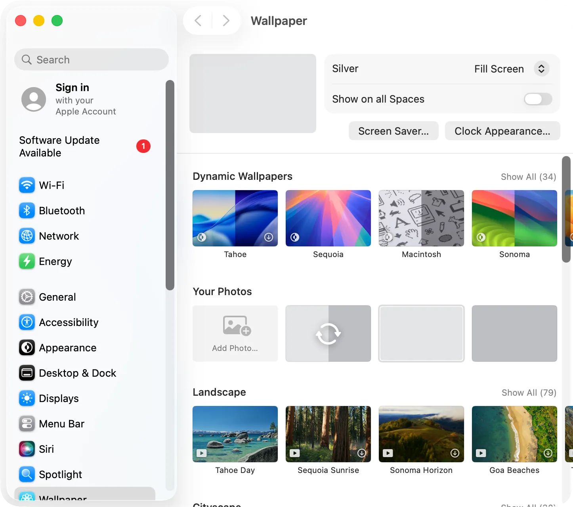
Task: Select the Appearance icon
Action: point(27,347)
